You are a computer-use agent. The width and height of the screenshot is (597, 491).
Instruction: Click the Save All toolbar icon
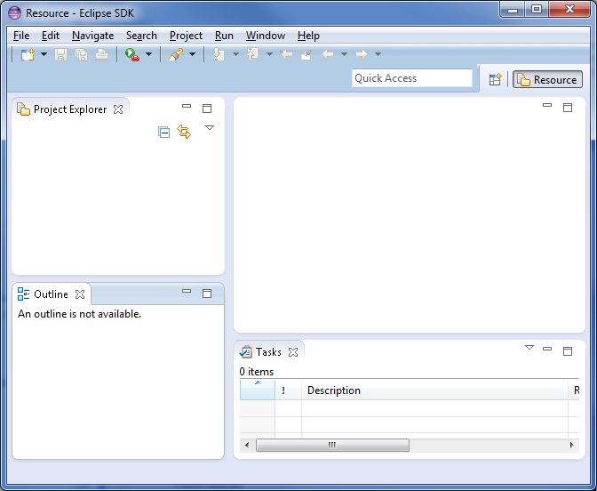(81, 55)
